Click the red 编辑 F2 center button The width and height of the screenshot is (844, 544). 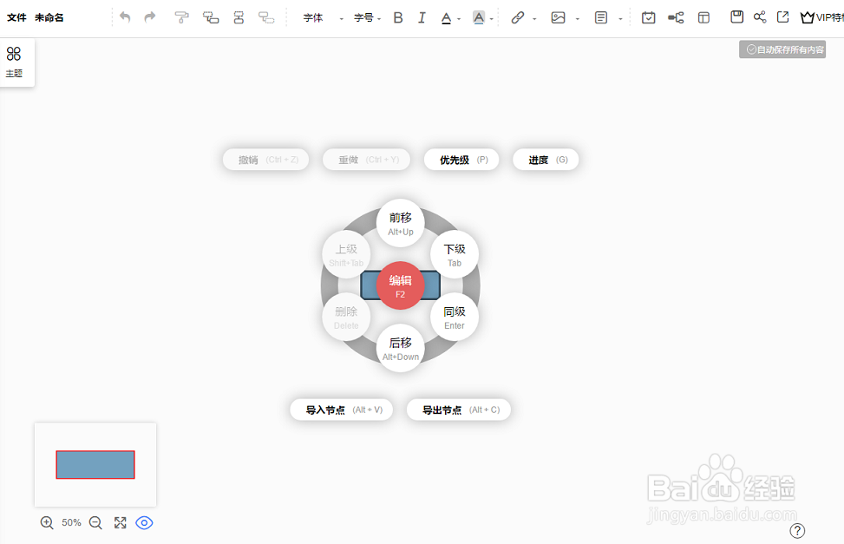click(x=401, y=285)
